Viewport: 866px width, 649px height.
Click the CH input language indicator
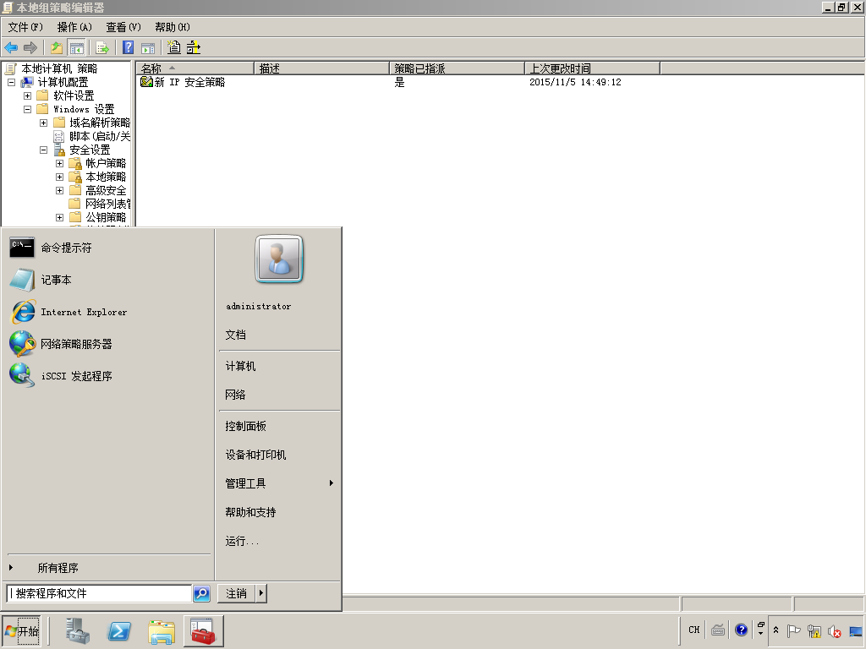pos(694,630)
